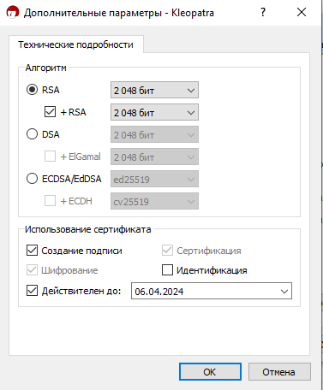Viewport: 323px width, 390px height.
Task: Toggle the Действителен до checkbox
Action: [32, 291]
